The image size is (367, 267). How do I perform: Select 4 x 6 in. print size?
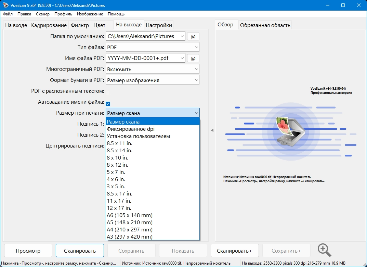click(153, 179)
